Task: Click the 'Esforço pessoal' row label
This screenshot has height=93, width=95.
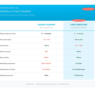Action: [5, 52]
